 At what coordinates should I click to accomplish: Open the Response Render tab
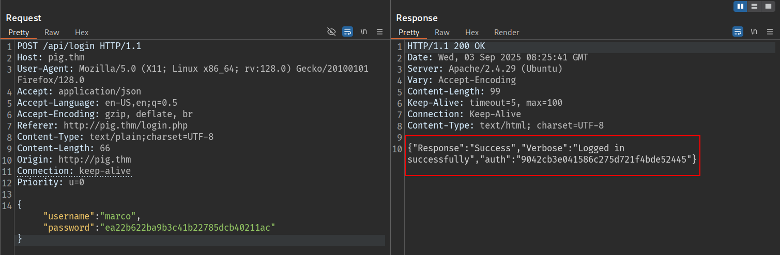point(507,32)
